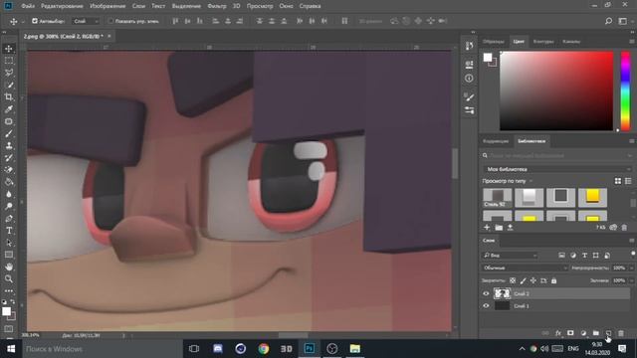Select the Rectangular Marquee tool

click(9, 61)
